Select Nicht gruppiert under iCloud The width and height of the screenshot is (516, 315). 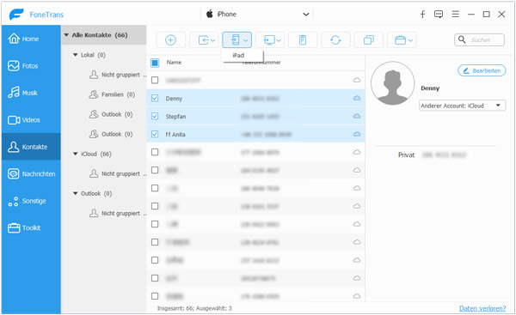coord(118,173)
